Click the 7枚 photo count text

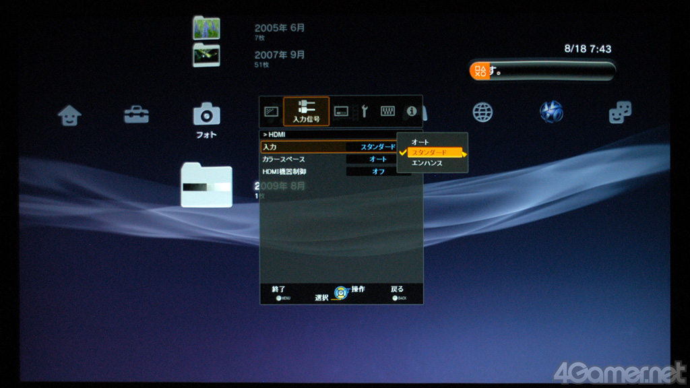259,38
